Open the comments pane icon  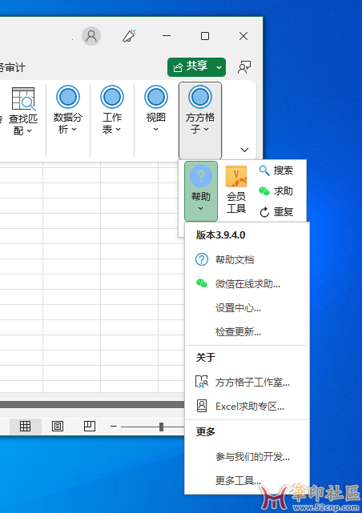[x=244, y=67]
